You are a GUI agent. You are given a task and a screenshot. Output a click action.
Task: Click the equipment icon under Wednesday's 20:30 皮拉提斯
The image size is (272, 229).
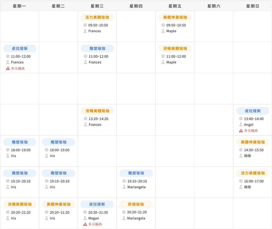point(86,224)
